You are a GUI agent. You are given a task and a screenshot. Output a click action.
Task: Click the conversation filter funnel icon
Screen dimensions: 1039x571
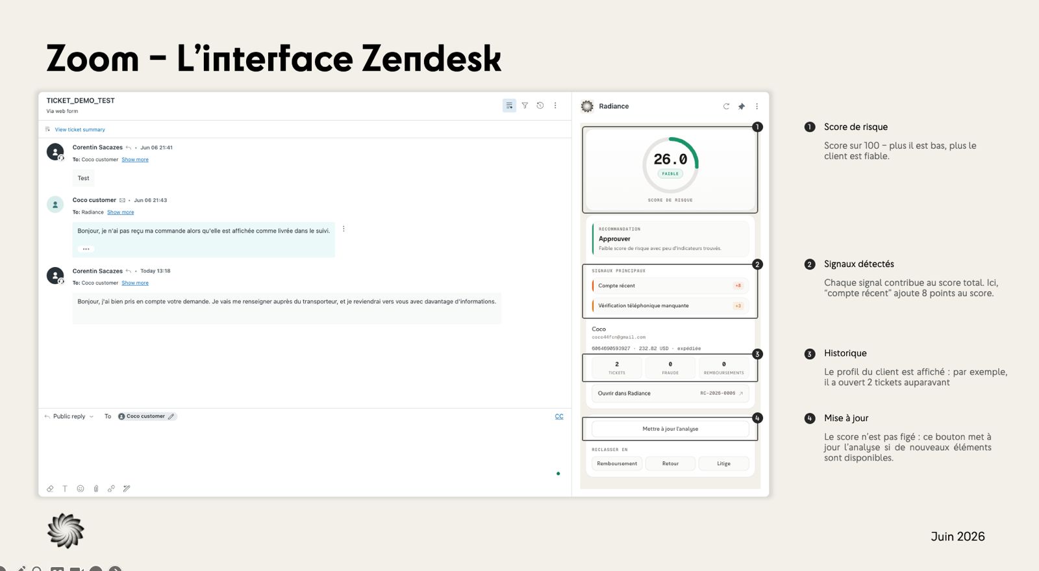point(525,105)
